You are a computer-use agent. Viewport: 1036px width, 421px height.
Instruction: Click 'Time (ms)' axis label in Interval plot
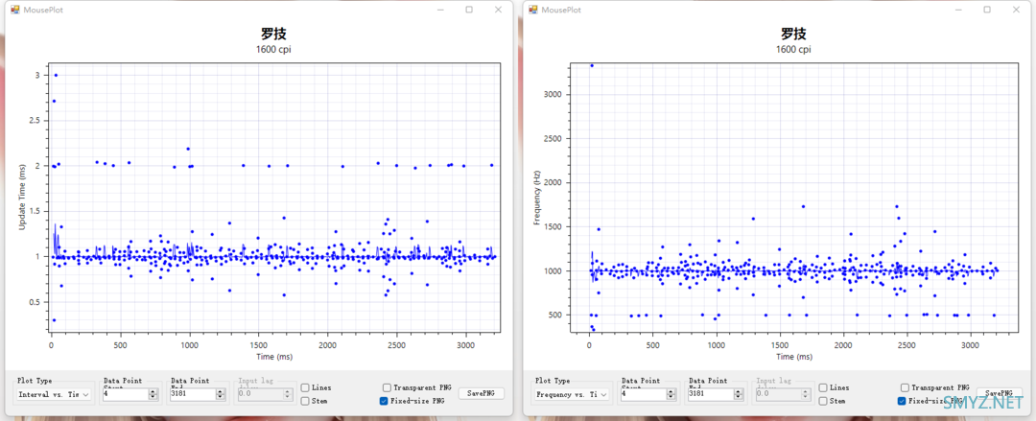pos(275,356)
